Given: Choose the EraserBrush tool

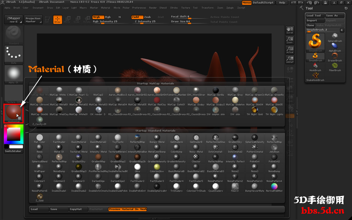Looking at the screenshot, I should pos(335,57).
